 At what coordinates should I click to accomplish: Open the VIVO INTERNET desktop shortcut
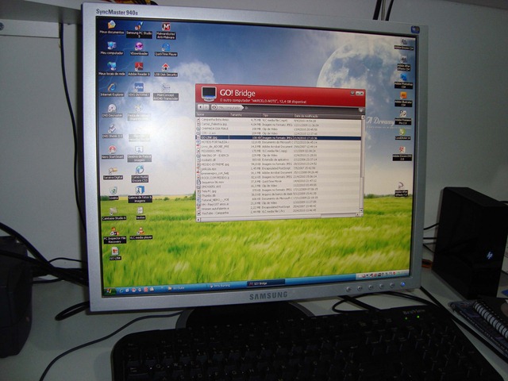(x=139, y=90)
